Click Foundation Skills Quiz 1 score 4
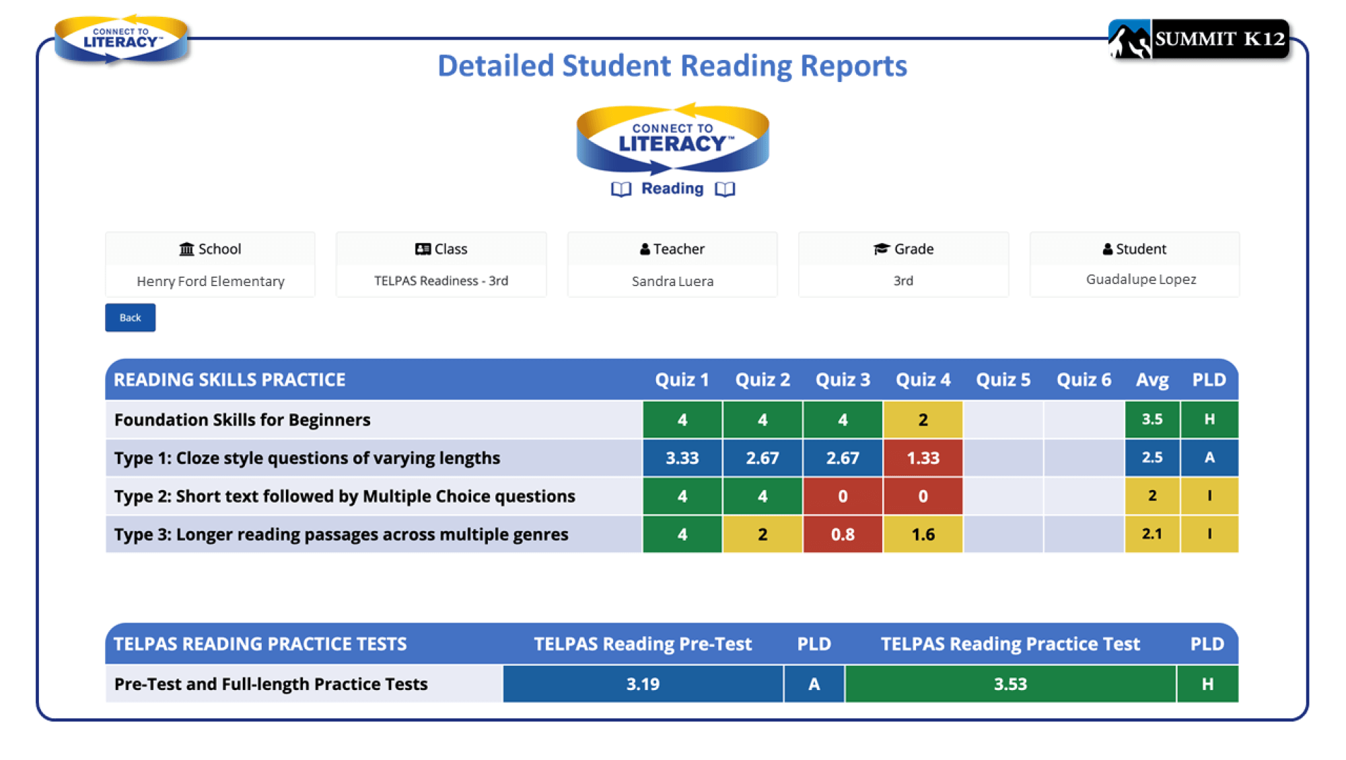 (682, 420)
